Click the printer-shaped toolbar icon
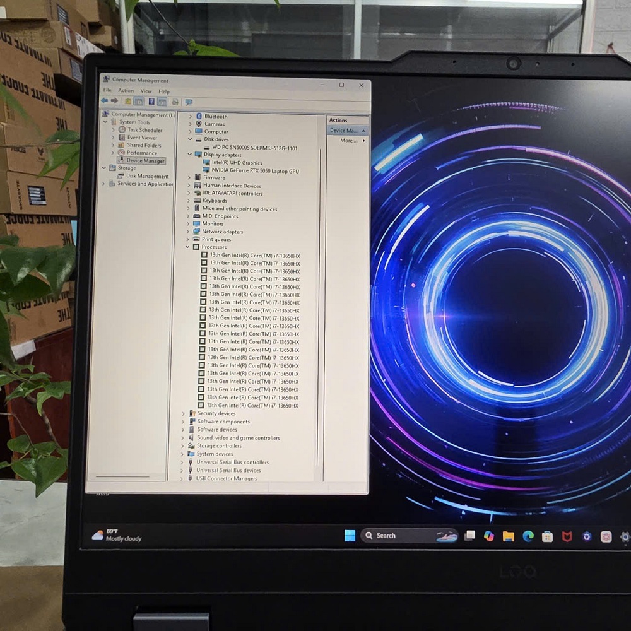The height and width of the screenshot is (631, 631). (175, 102)
